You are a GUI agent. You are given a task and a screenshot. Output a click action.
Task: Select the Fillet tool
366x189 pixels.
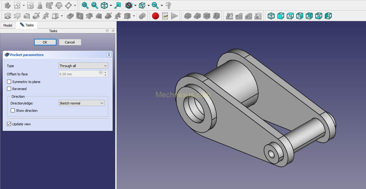[x=188, y=16]
